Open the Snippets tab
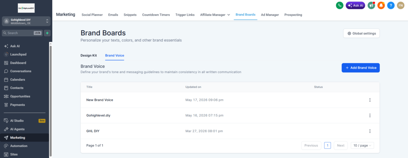This screenshot has height=158, width=408. click(130, 15)
